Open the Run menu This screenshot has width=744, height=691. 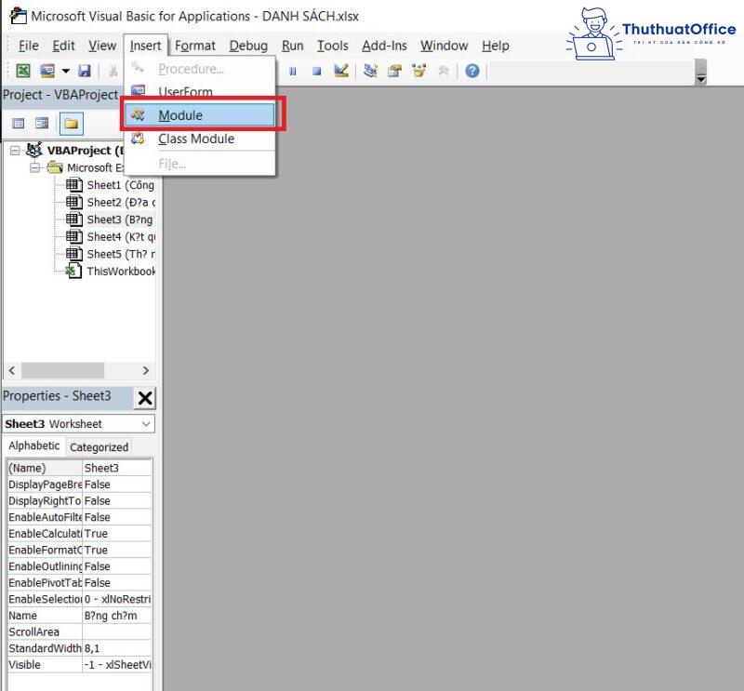(292, 45)
